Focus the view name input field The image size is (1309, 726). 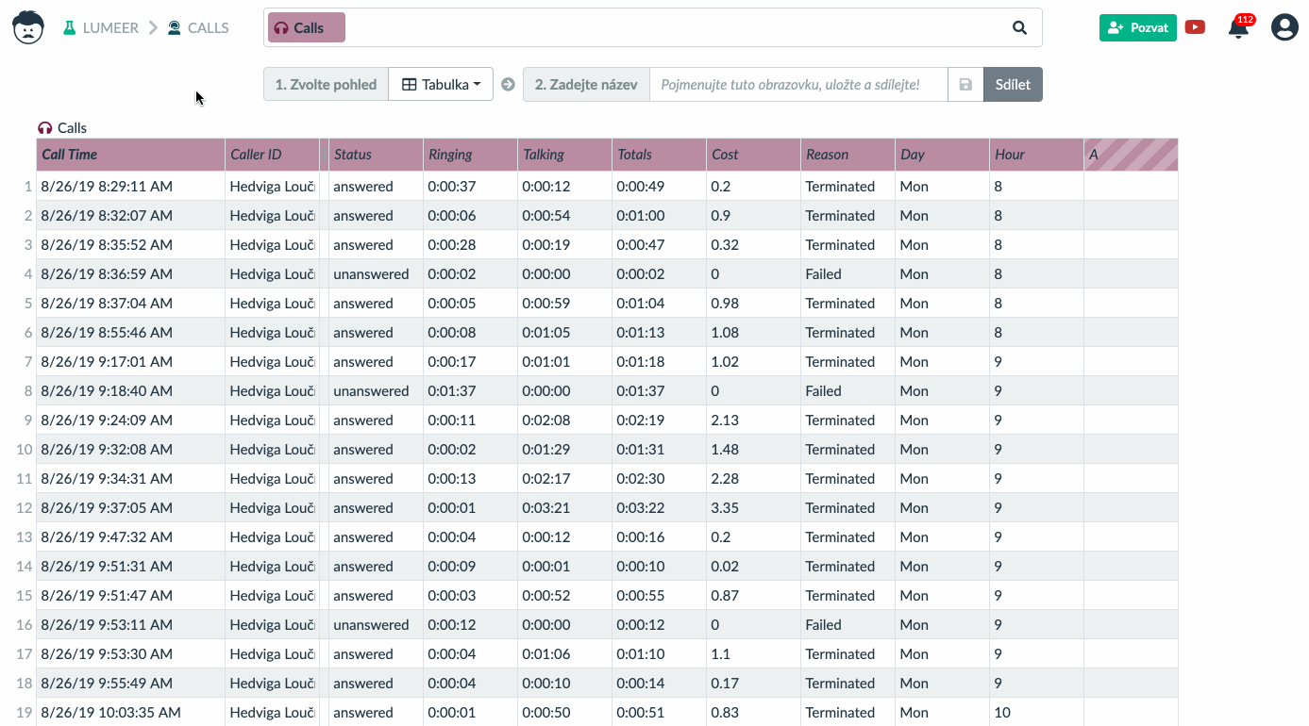[798, 85]
